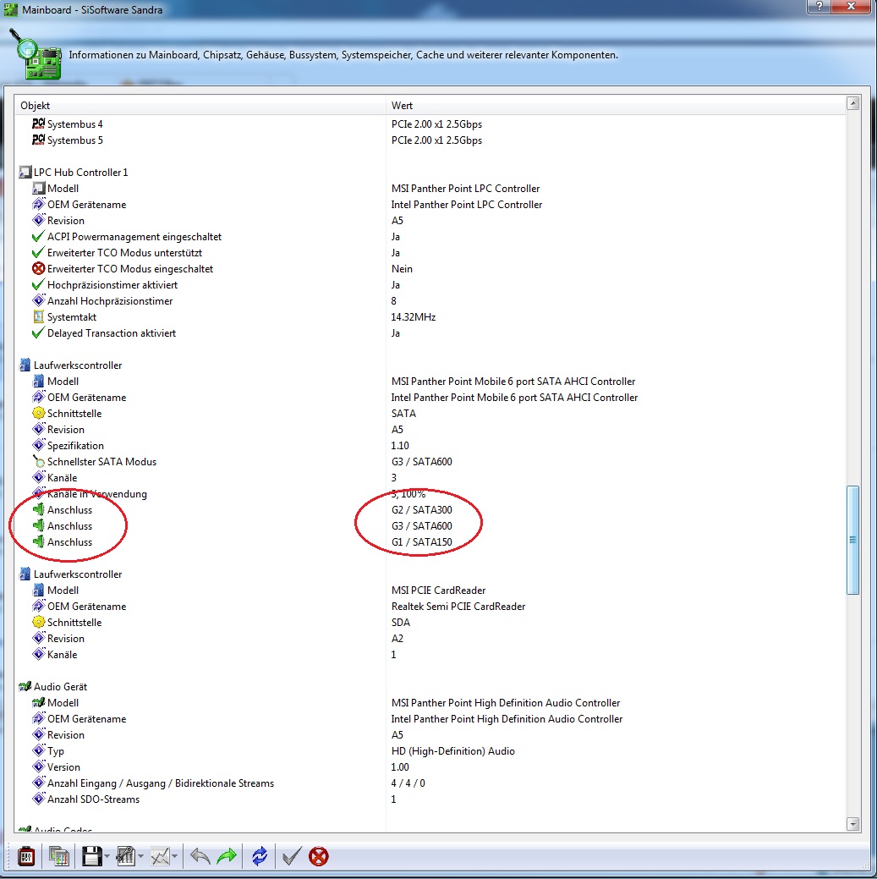
Task: Click the red crossed-circle cancel icon
Action: click(x=318, y=856)
